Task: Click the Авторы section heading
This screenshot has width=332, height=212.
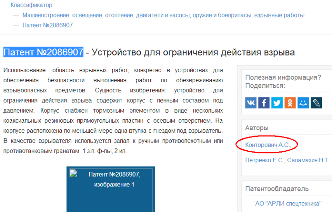Action: 257,128
